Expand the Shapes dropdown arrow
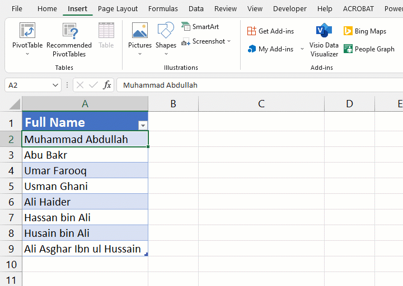Image resolution: width=403 pixels, height=286 pixels. tap(166, 54)
